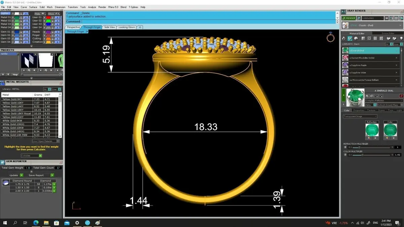404x227 pixels.
Task: Click the Refraction color swatch
Action: coord(372,130)
